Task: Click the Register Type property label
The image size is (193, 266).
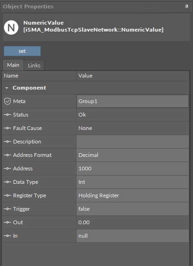Action: pyautogui.click(x=30, y=195)
